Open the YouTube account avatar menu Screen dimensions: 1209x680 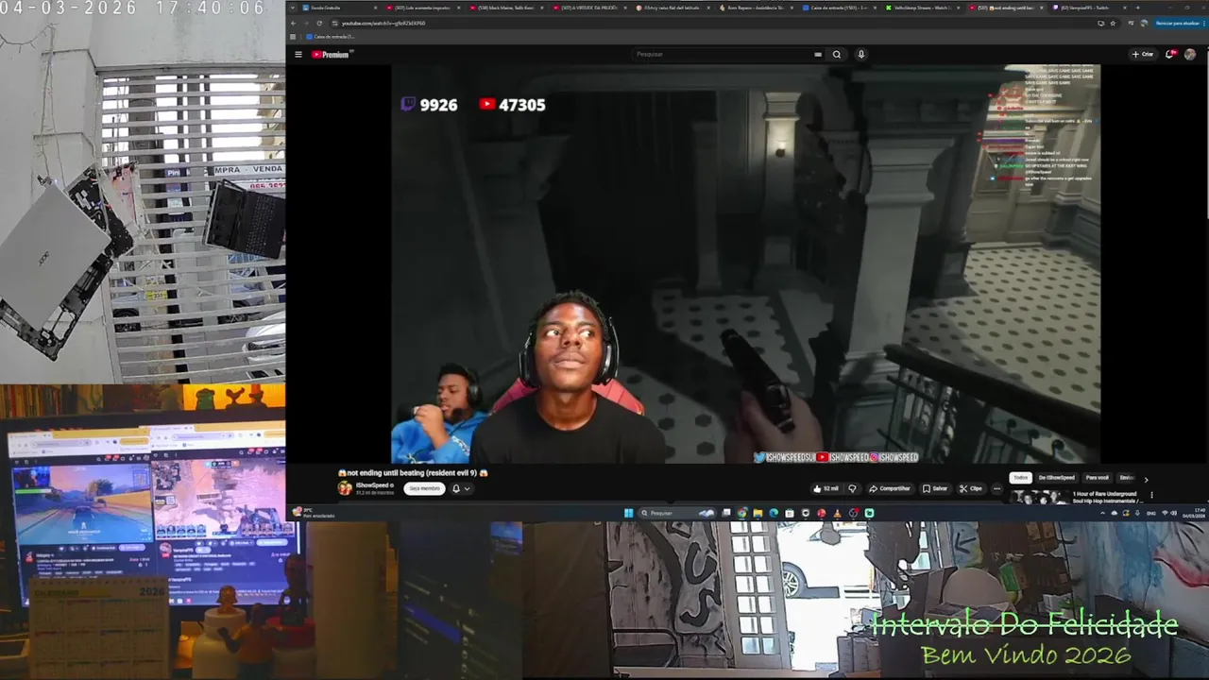[1190, 55]
